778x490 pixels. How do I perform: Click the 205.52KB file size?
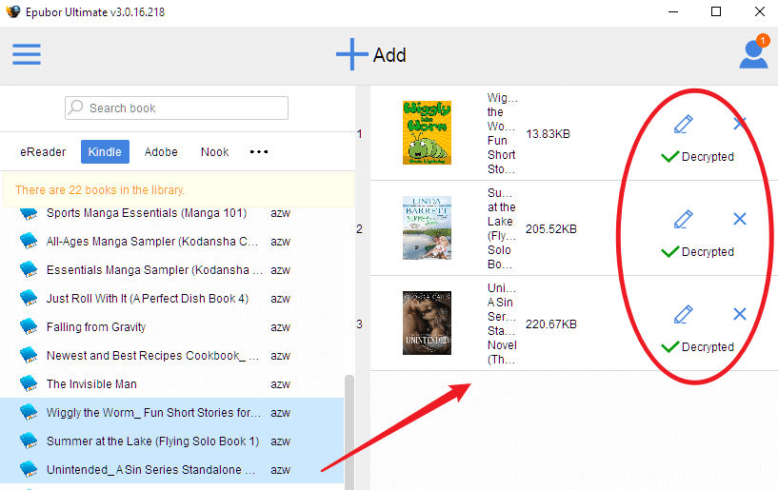[551, 229]
